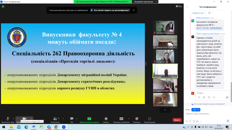
Task: Attach file from bottom message bar
Action: [194, 121]
